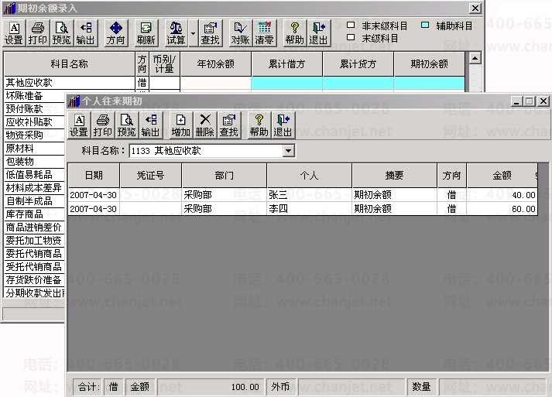Click the 金额 column header
Viewport: 552px width, 397px height.
(x=502, y=175)
